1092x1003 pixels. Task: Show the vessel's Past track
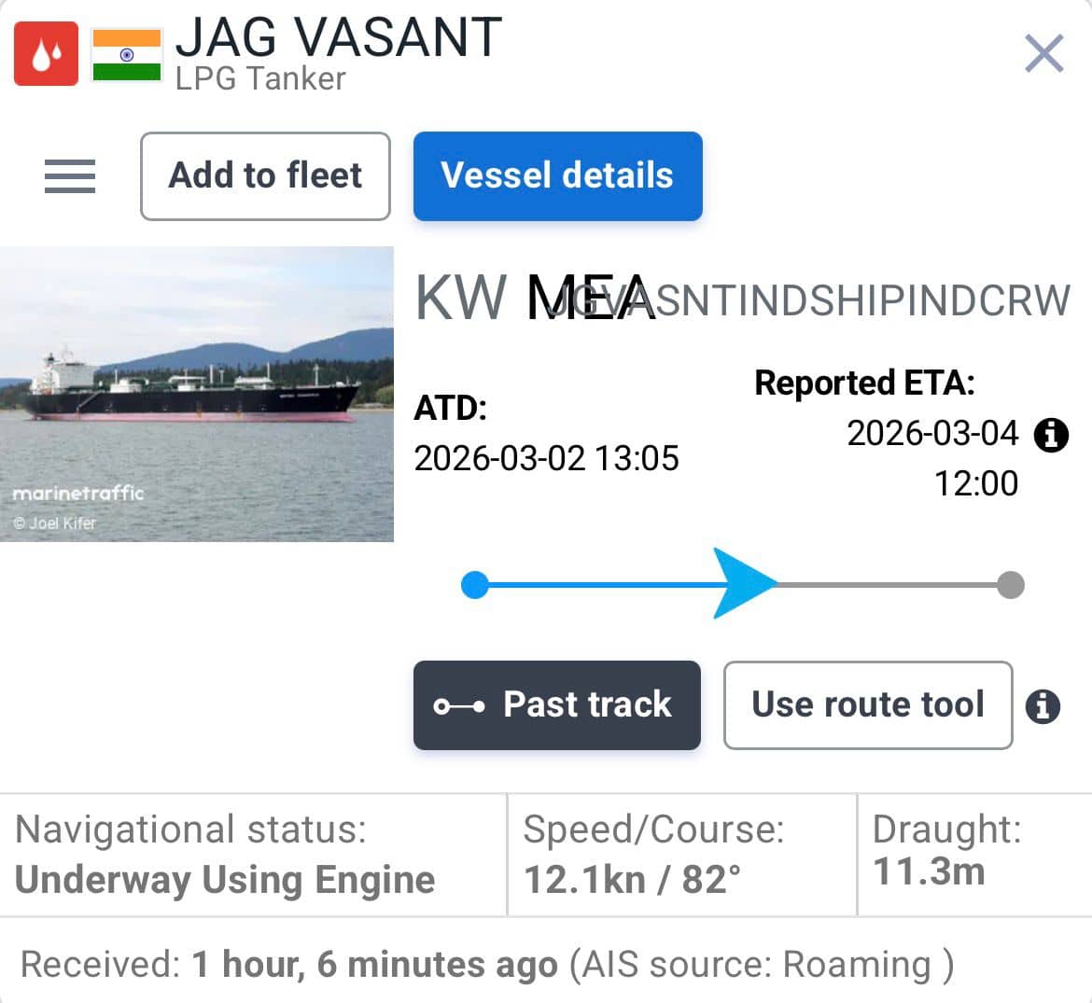tap(556, 704)
